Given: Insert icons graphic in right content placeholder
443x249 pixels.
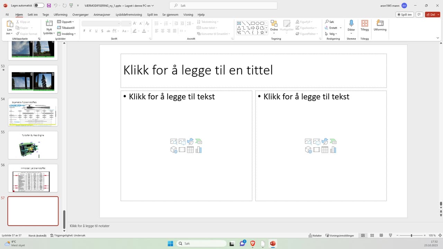Looking at the screenshot, I should 325,141.
